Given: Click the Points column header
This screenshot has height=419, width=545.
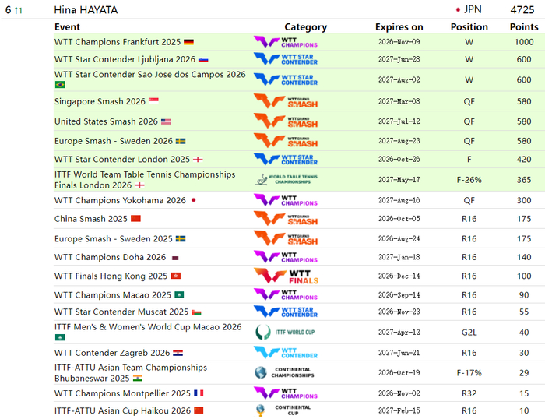Looking at the screenshot, I should [524, 26].
